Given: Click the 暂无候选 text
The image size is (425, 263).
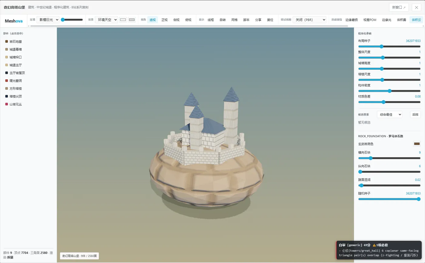Looking at the screenshot, I should [364, 122].
